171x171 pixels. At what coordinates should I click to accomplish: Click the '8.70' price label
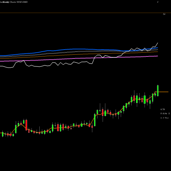tap(163, 109)
